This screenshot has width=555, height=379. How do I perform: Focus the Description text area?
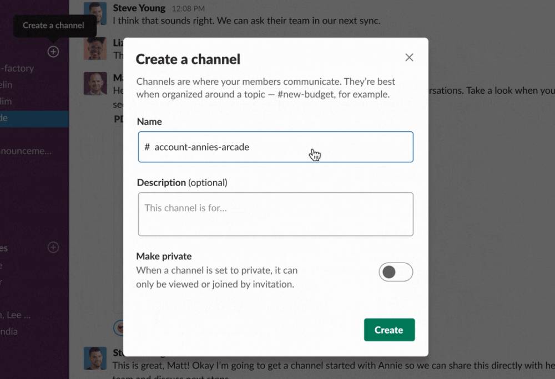(x=275, y=214)
